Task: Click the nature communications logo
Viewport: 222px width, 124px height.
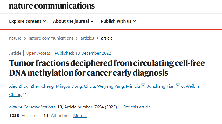Action: pyautogui.click(x=52, y=6)
